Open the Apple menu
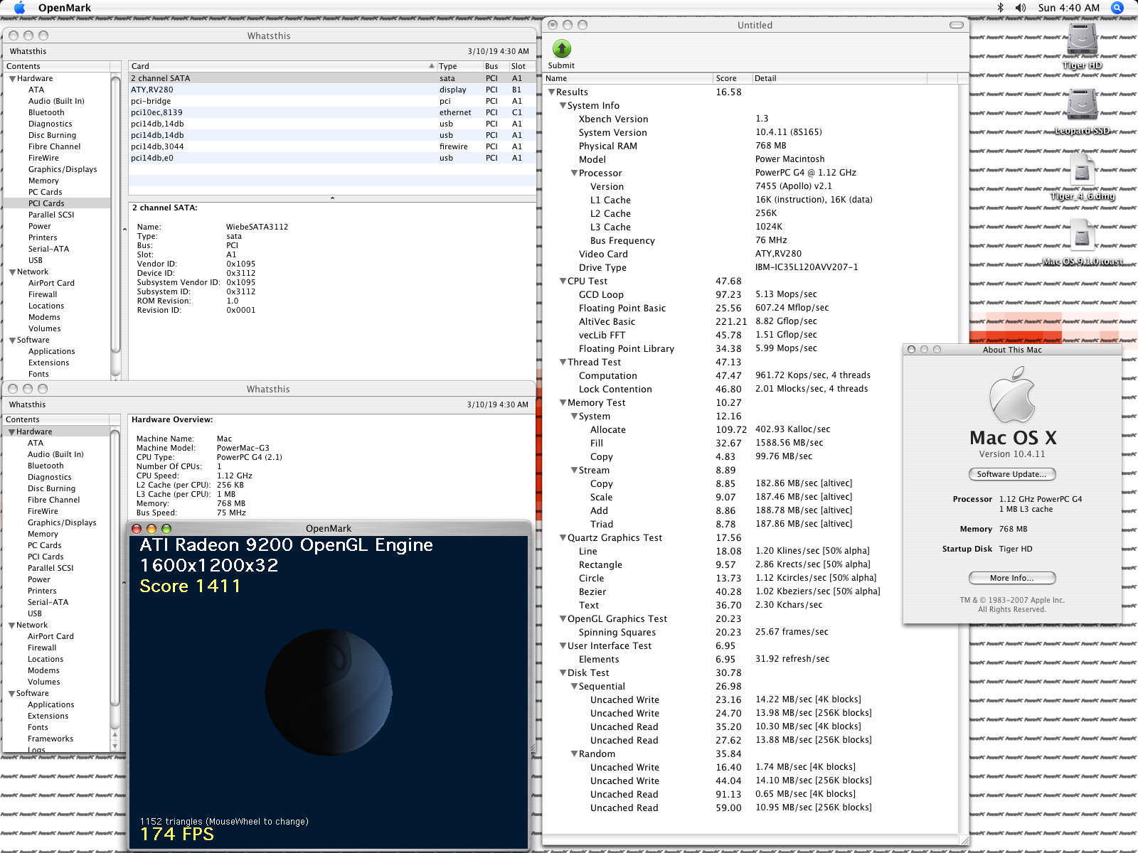The image size is (1138, 853). point(20,8)
